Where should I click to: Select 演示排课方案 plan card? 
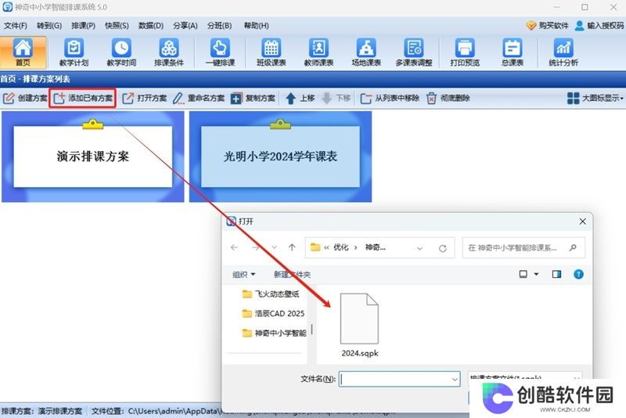coord(92,157)
